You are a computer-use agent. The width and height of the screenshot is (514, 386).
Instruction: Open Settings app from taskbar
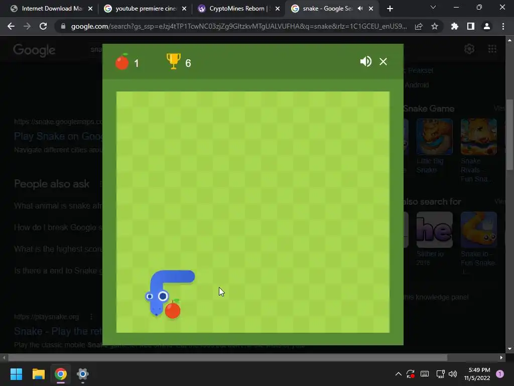pyautogui.click(x=83, y=374)
